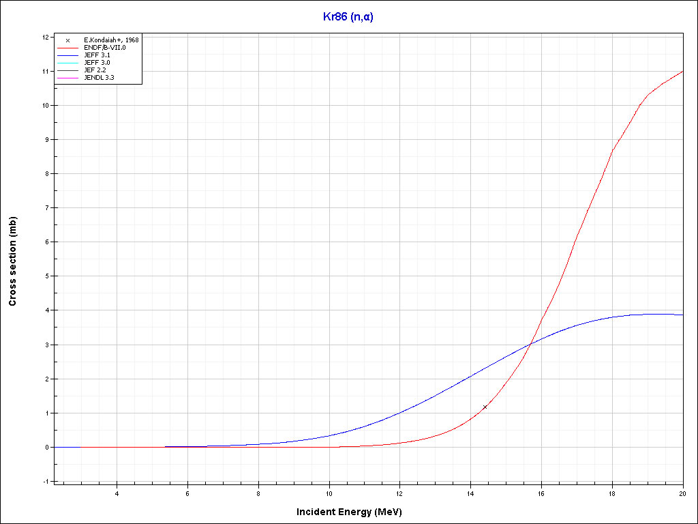The image size is (698, 524).
Task: Click the 10 tick label on x-axis
Action: coord(329,493)
